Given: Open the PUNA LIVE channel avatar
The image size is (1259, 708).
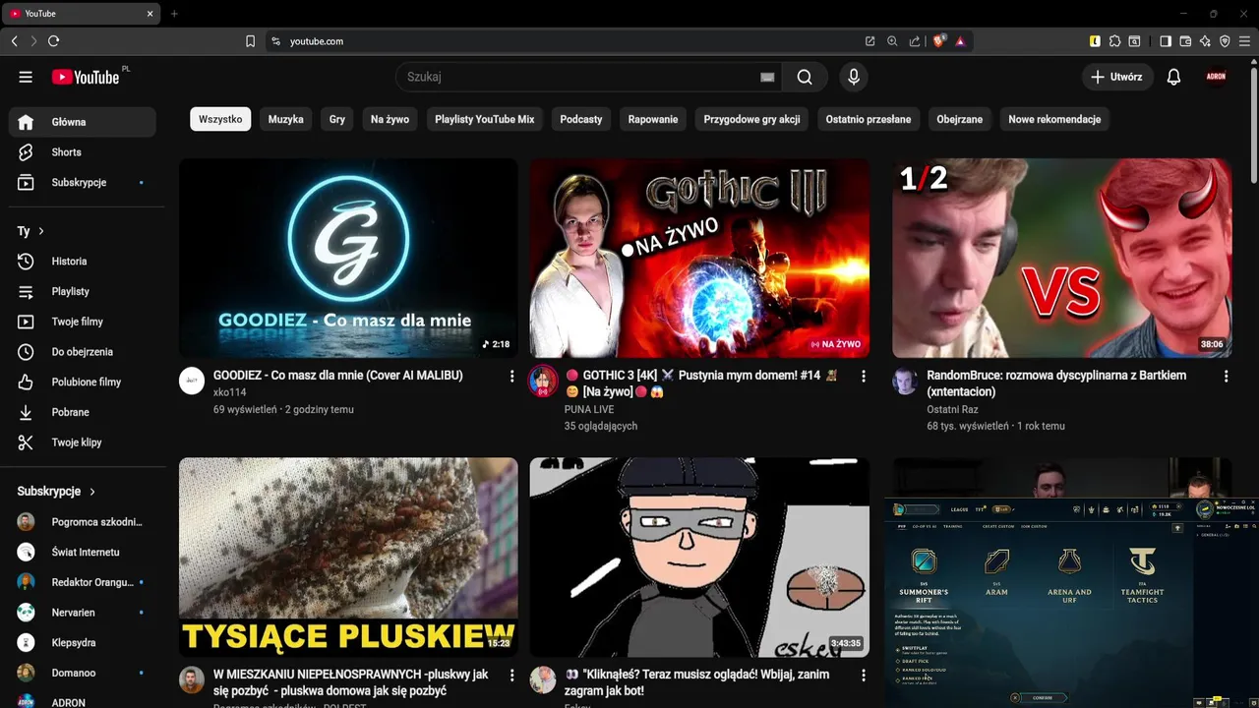Looking at the screenshot, I should [x=543, y=382].
